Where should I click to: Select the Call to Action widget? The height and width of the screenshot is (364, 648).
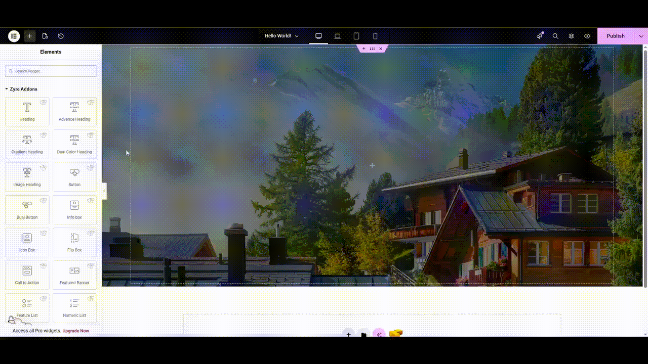click(x=27, y=275)
